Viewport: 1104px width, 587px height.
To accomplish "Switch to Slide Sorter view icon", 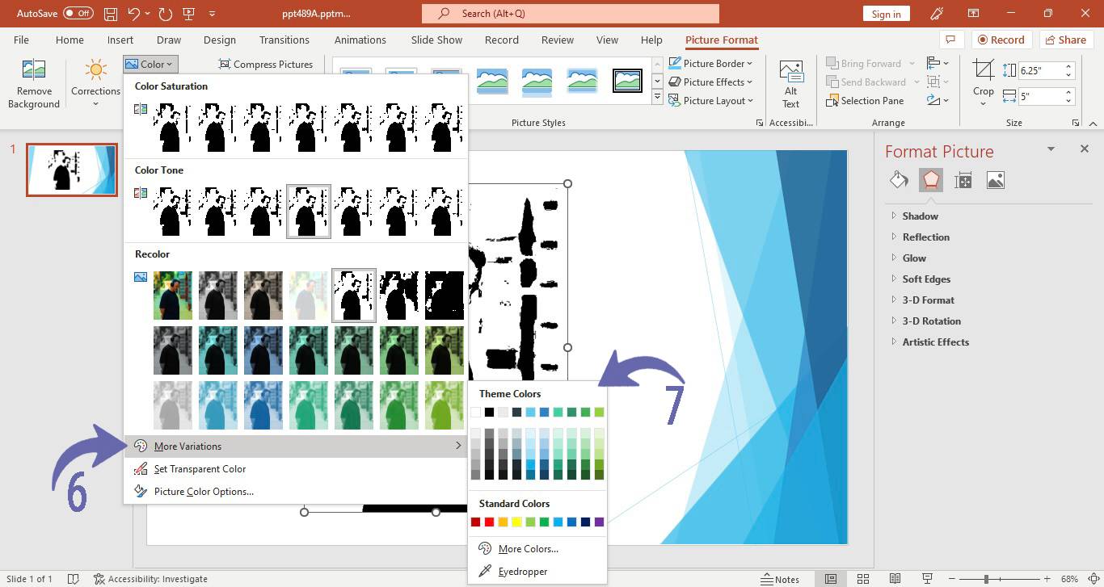I will [x=863, y=579].
